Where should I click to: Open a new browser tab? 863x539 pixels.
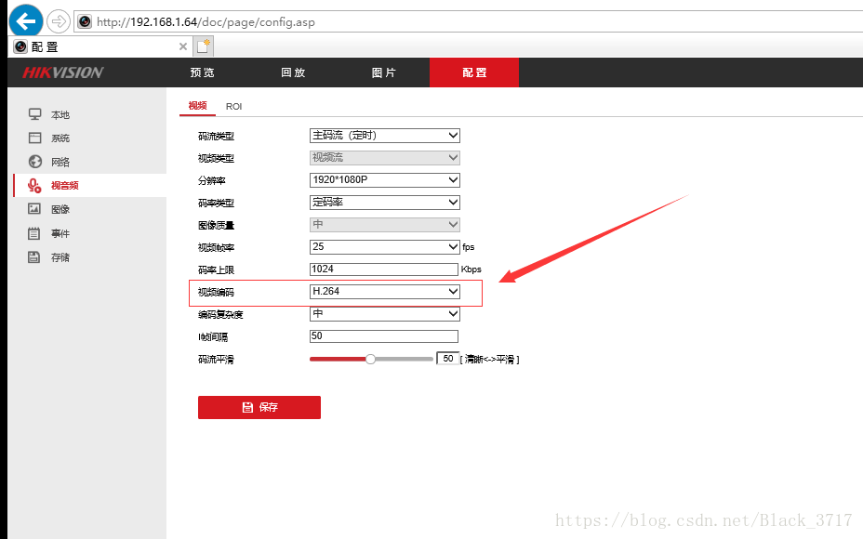click(203, 46)
